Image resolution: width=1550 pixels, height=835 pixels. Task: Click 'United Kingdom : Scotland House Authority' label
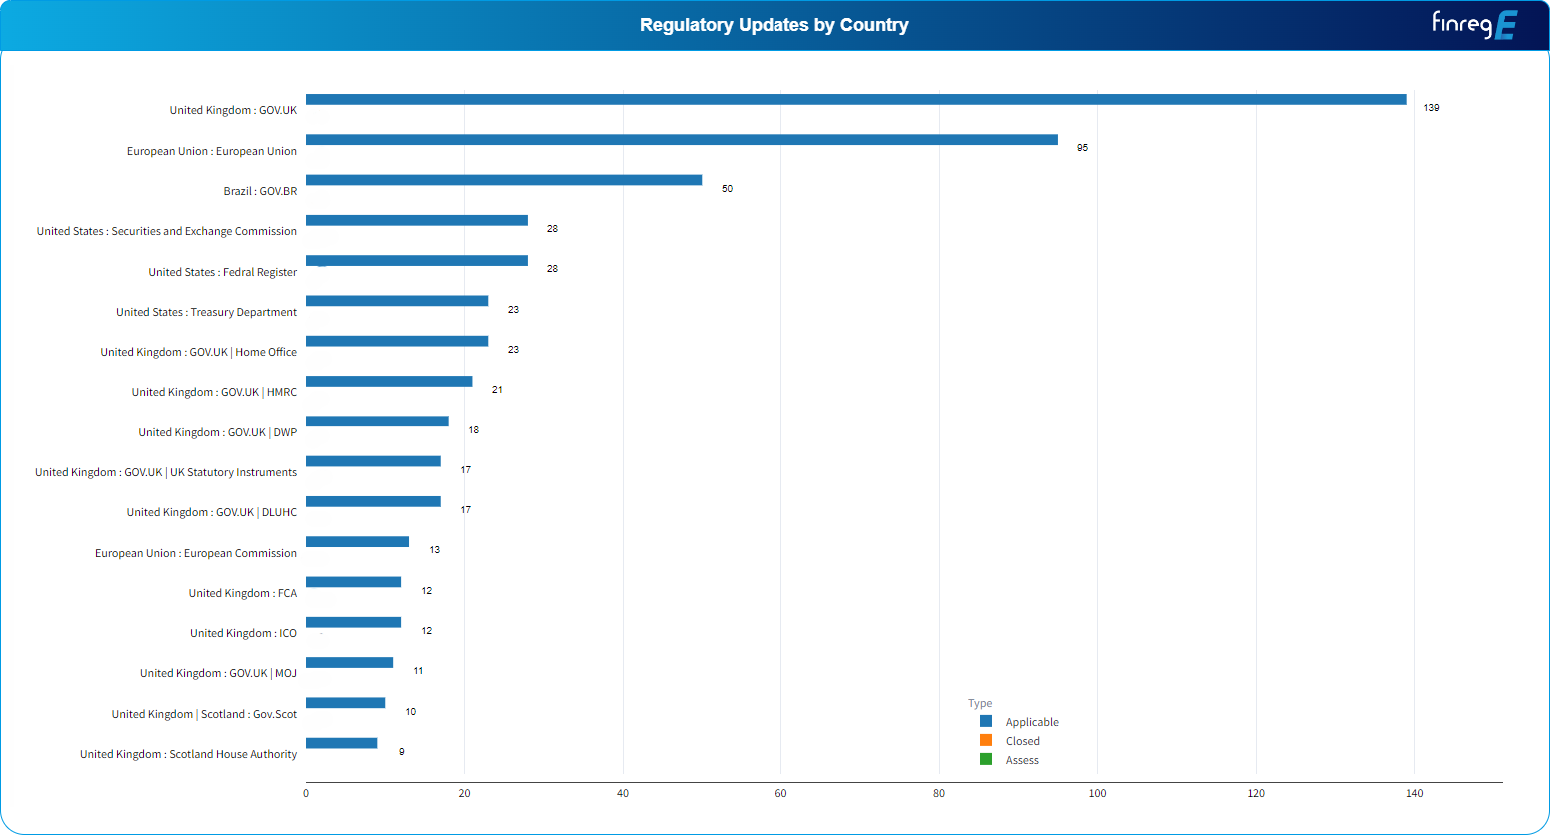(189, 754)
